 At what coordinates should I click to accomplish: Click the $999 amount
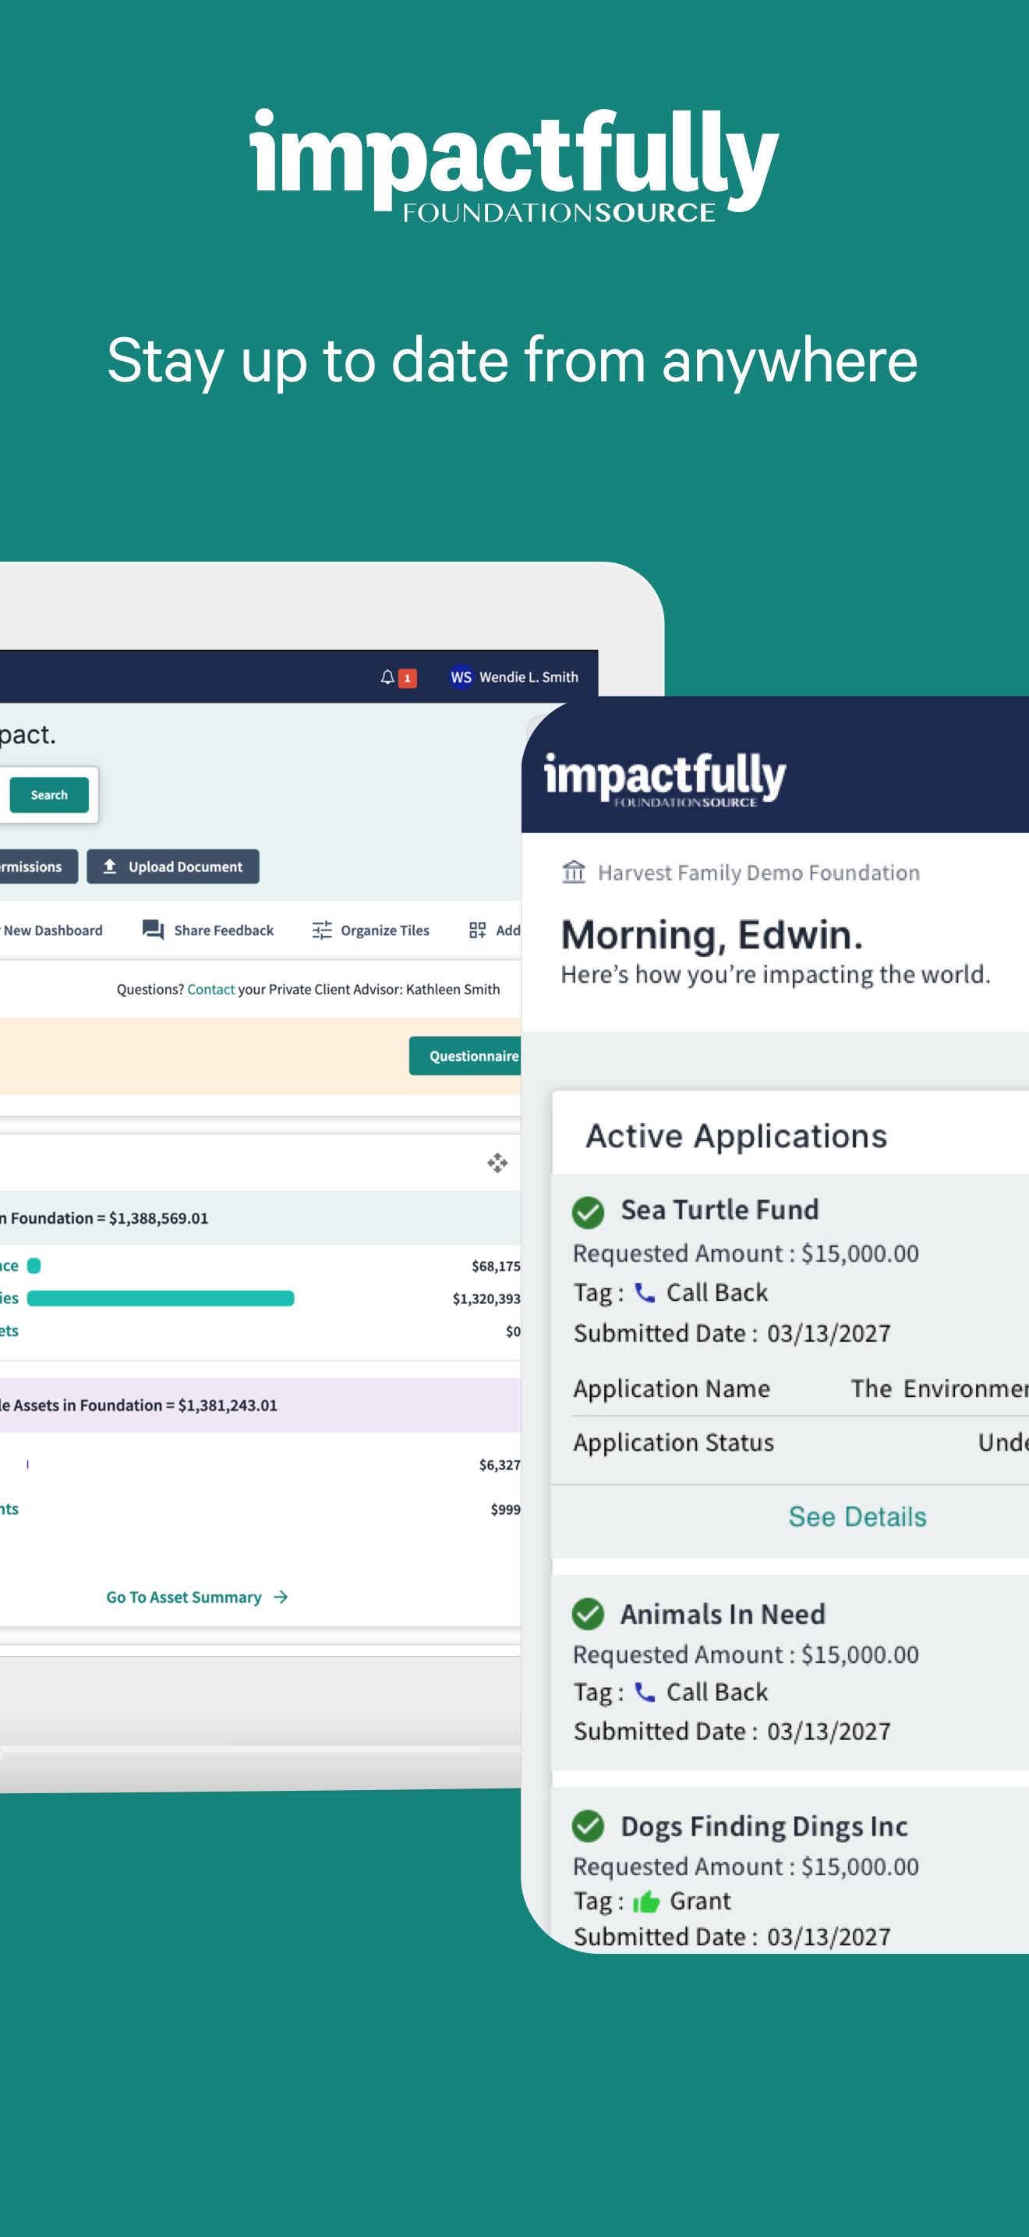[505, 1509]
